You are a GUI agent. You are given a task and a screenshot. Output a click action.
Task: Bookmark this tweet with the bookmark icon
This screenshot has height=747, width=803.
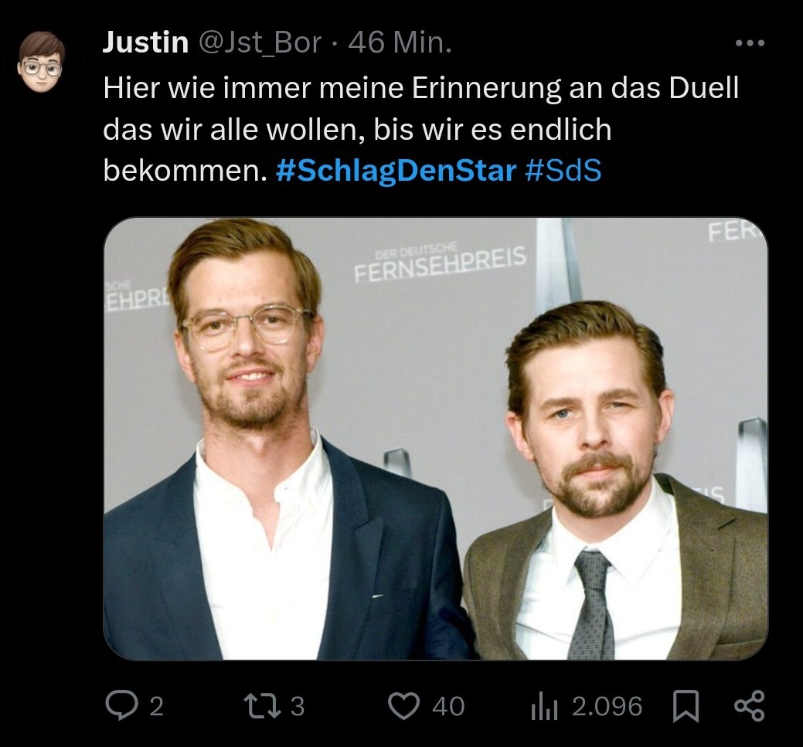(686, 706)
